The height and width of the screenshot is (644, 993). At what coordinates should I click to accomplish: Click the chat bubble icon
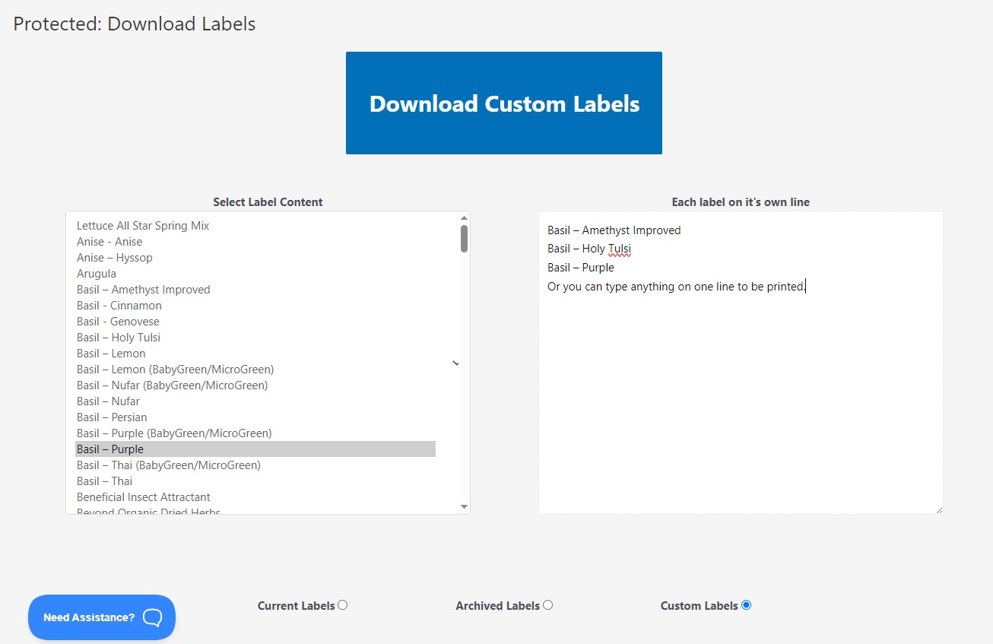point(152,617)
